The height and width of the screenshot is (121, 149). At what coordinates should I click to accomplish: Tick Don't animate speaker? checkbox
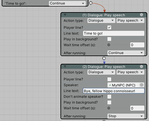coord(109,97)
